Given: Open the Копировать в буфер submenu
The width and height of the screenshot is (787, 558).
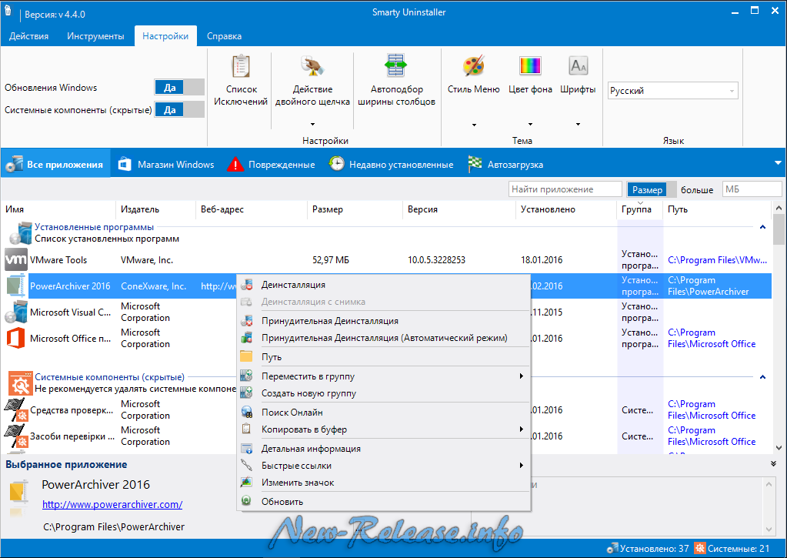Looking at the screenshot, I should [383, 429].
